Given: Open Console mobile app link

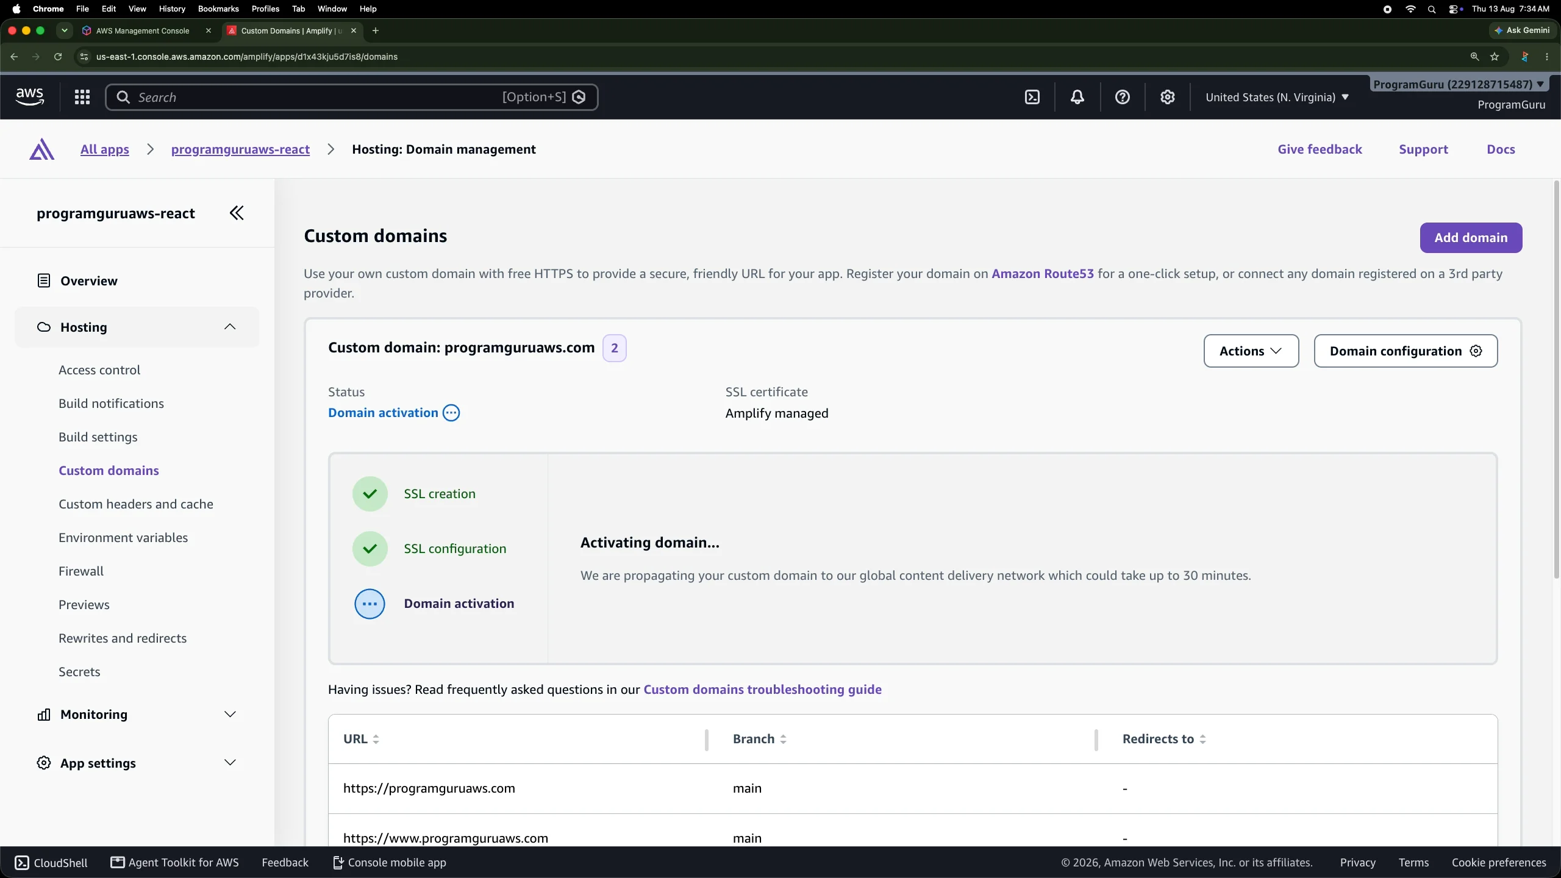Looking at the screenshot, I should (390, 862).
